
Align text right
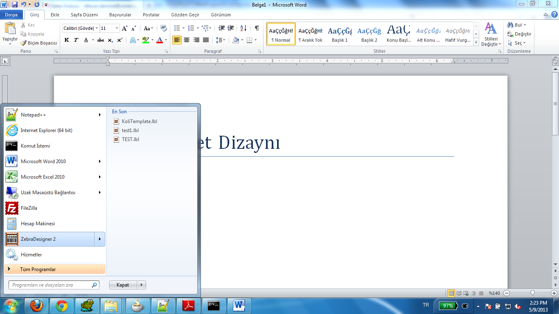(x=196, y=40)
